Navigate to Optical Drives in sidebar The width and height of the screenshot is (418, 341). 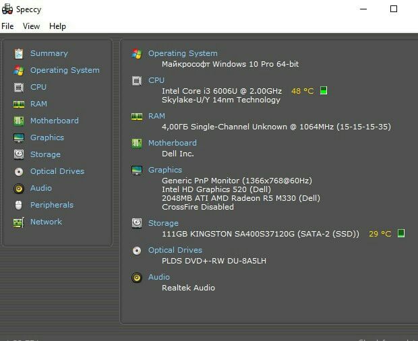pos(57,171)
